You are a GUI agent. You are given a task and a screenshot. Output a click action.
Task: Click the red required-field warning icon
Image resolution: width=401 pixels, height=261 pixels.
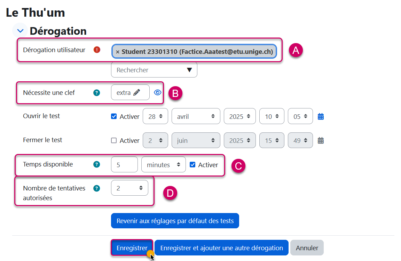[x=97, y=50]
